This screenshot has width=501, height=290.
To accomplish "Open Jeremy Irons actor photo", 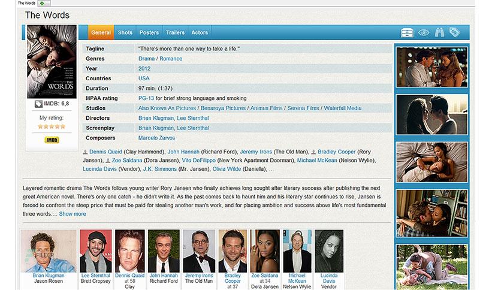I will 199,251.
